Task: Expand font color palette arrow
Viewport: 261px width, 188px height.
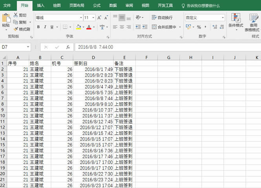Action: (94, 27)
